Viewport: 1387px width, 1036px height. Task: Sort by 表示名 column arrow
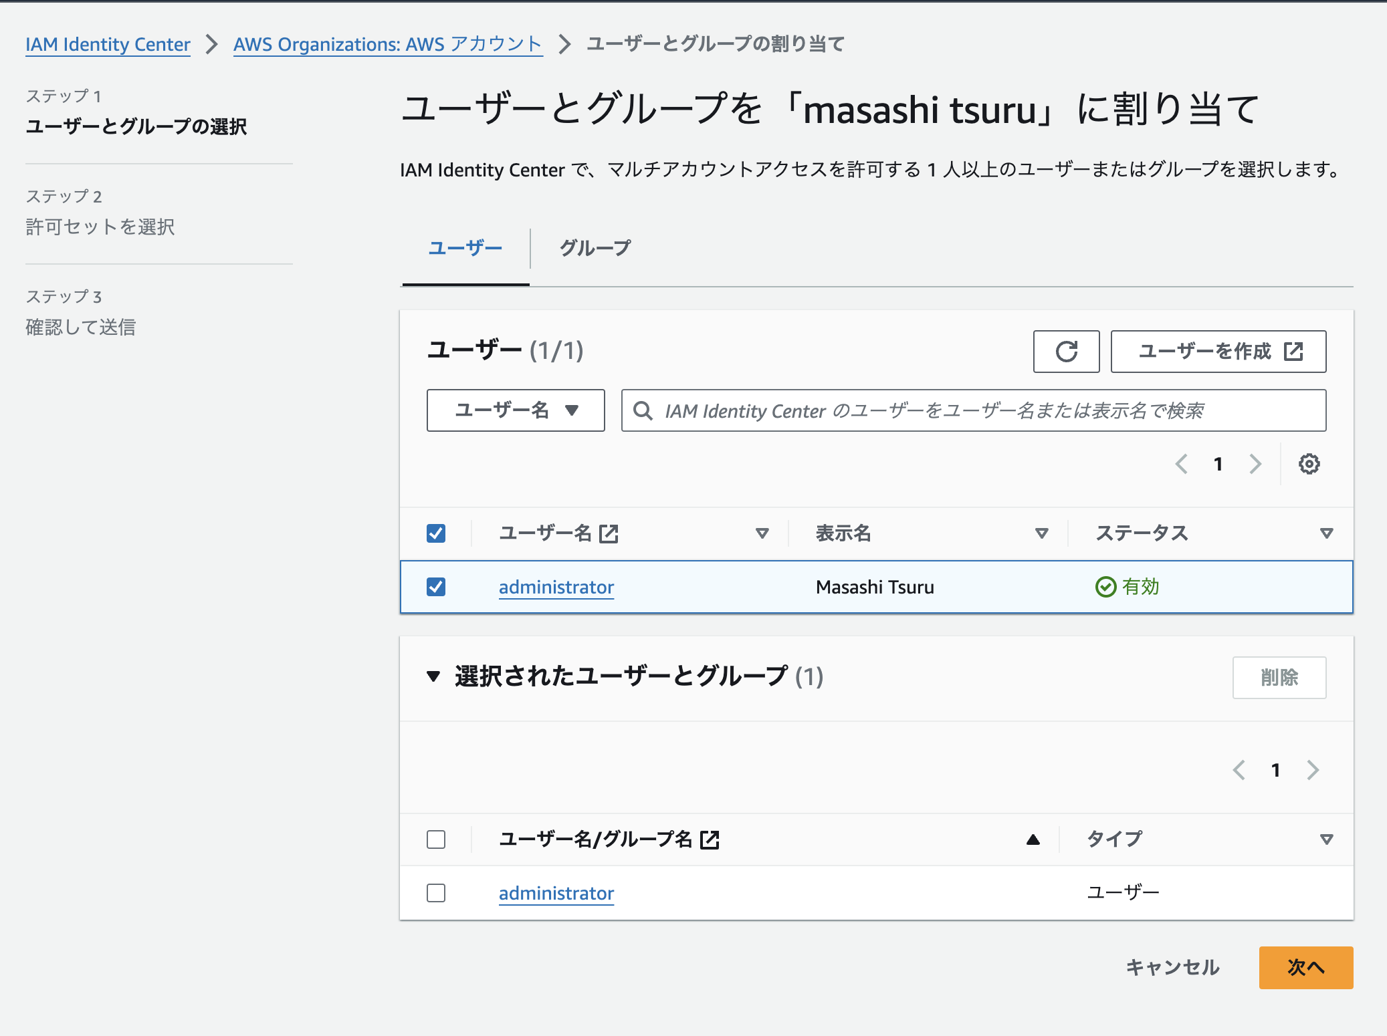1041,533
